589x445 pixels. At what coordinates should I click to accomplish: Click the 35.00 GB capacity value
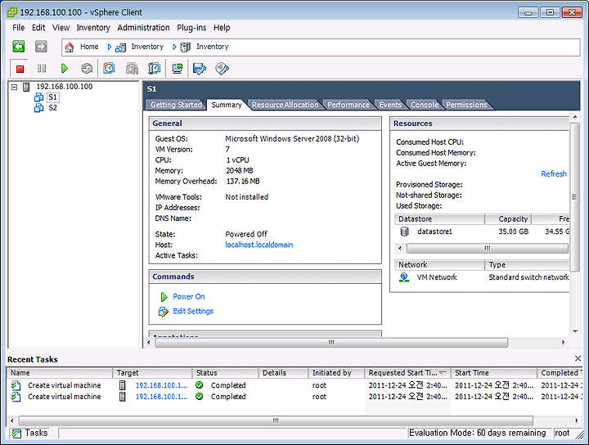point(513,231)
